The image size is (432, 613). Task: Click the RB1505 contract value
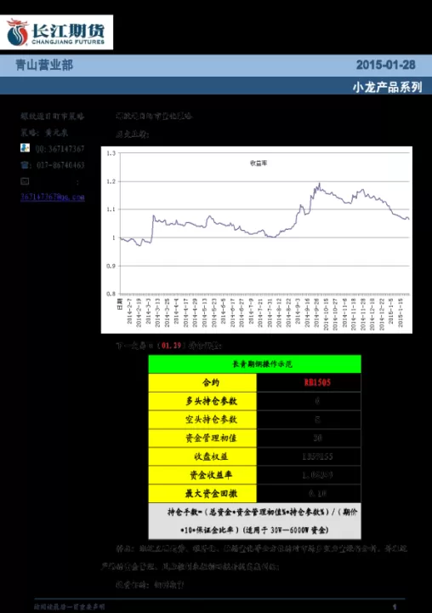pos(317,382)
